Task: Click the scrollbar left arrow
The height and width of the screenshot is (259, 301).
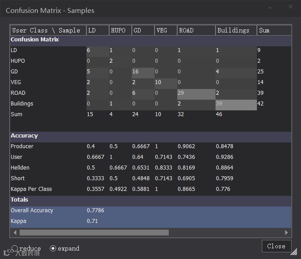Action: click(15, 233)
